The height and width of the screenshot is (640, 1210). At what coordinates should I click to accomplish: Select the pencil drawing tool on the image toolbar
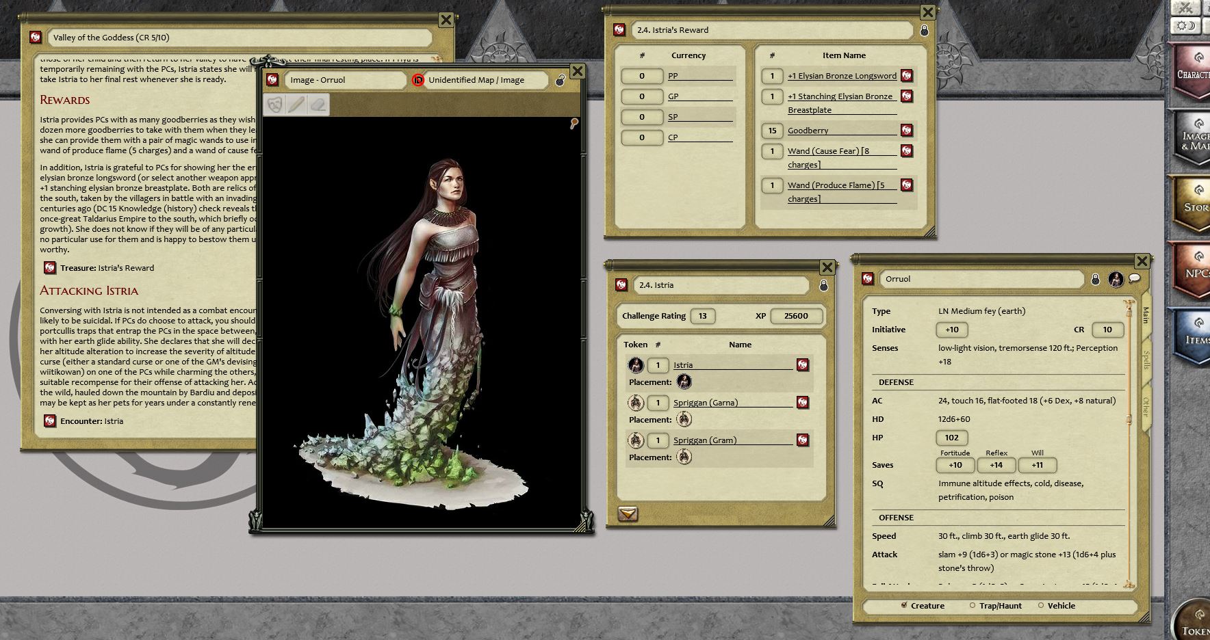296,105
